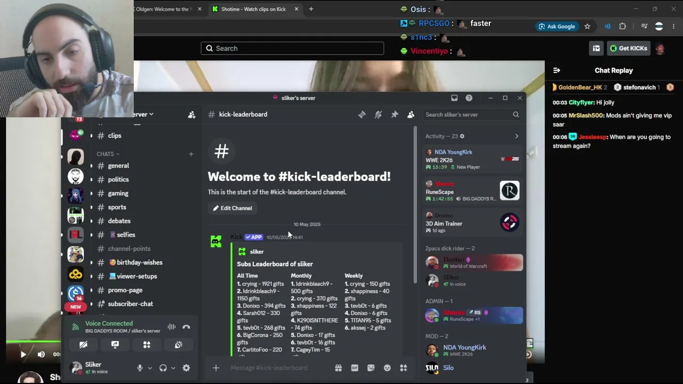
Task: Open the gift icon in message bar
Action: (338, 368)
